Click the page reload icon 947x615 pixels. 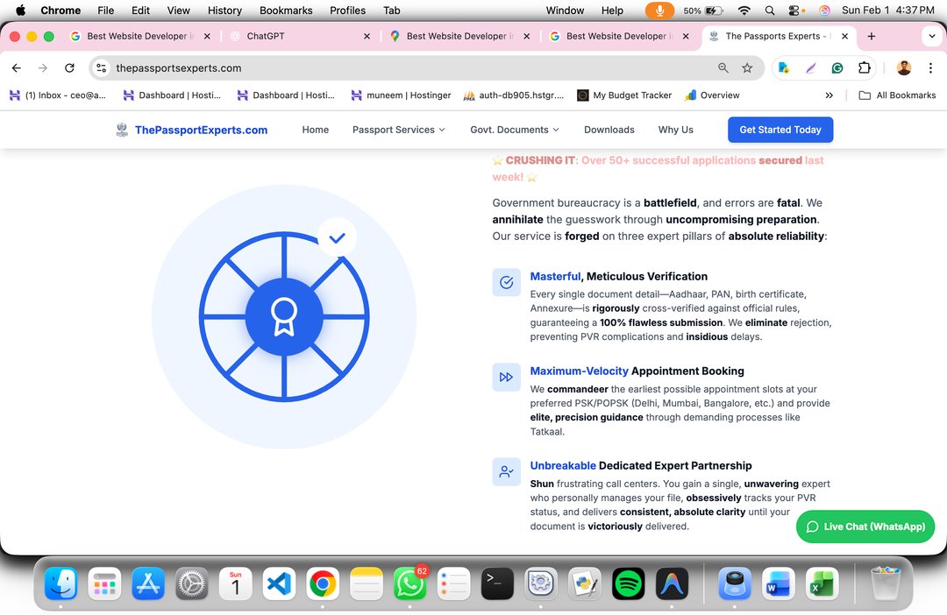point(69,68)
